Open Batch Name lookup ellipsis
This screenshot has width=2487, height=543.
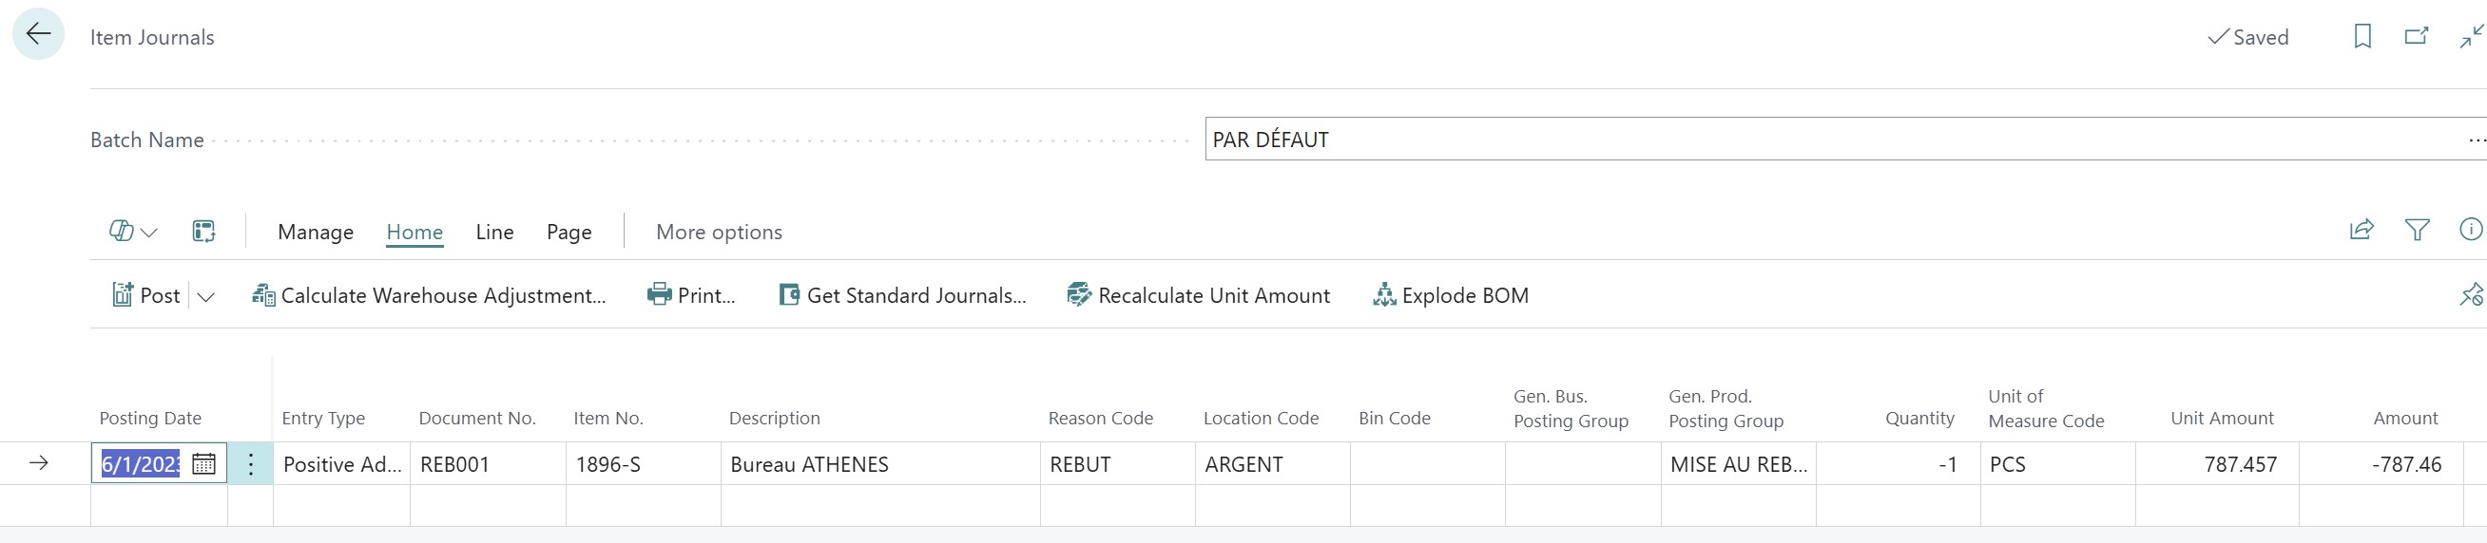click(2476, 140)
